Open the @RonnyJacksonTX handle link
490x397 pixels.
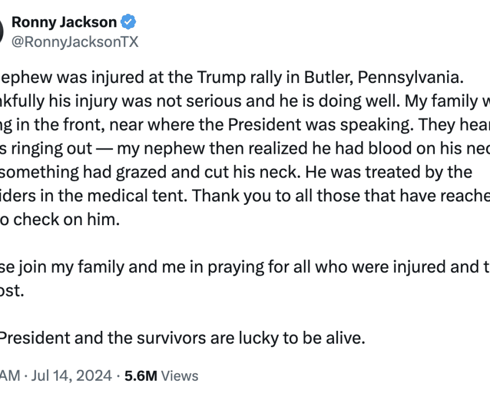coord(75,42)
